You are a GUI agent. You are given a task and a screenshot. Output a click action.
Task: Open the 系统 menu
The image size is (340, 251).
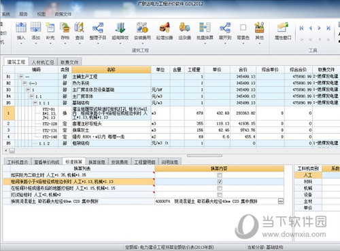(x=5, y=14)
